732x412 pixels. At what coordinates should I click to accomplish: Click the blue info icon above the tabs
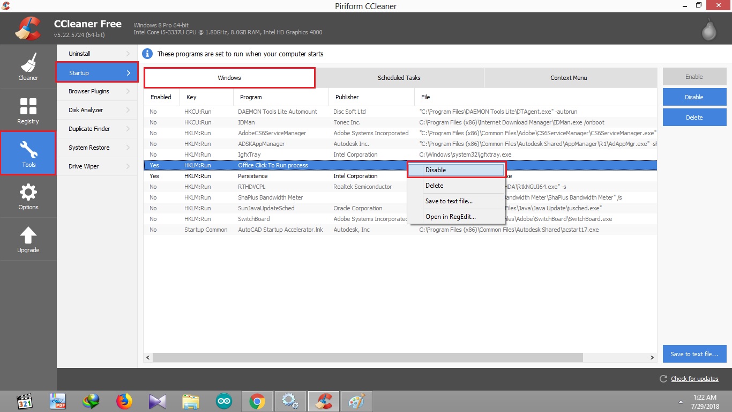click(x=147, y=54)
